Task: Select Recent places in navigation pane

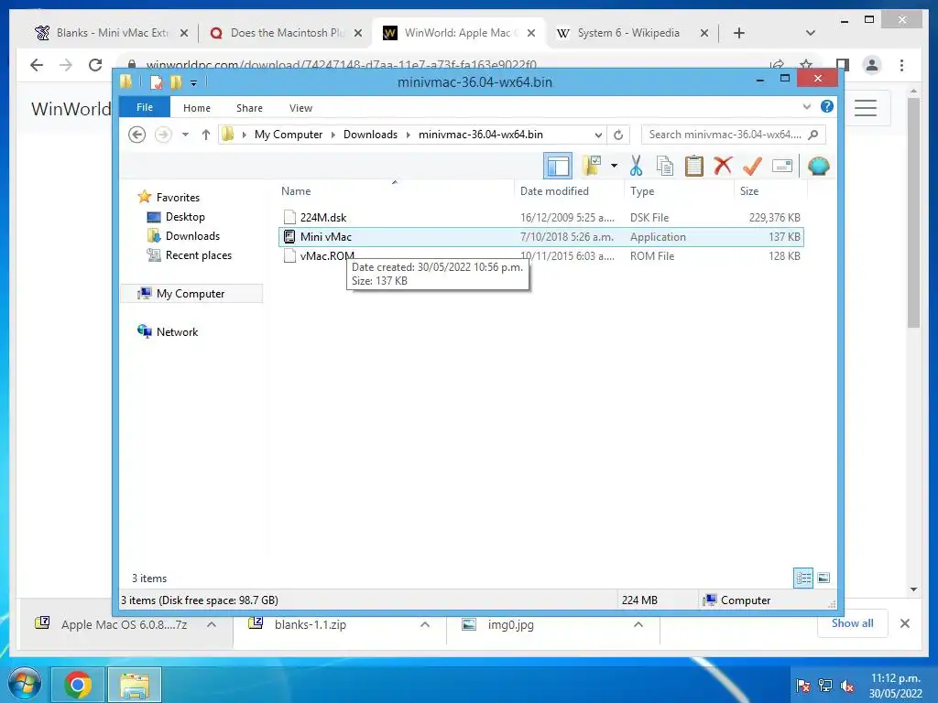Action: pos(199,255)
